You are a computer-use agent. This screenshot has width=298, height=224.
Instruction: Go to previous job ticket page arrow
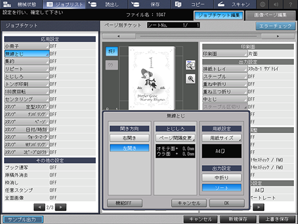click(39, 207)
